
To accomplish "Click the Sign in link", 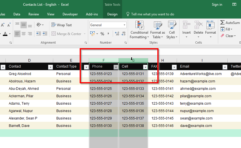I will 217,5.
